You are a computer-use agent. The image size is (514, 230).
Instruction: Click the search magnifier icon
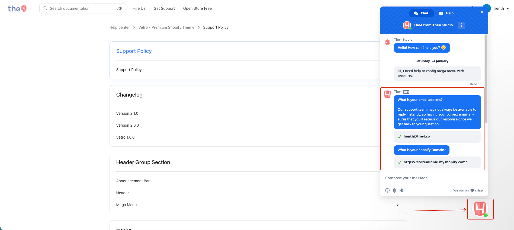[46, 8]
